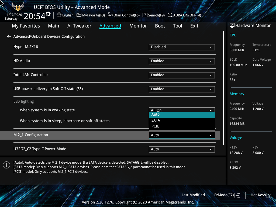
Task: Click Advanced\Onboard Devices Configuration breadcrumb
Action: 49,36
